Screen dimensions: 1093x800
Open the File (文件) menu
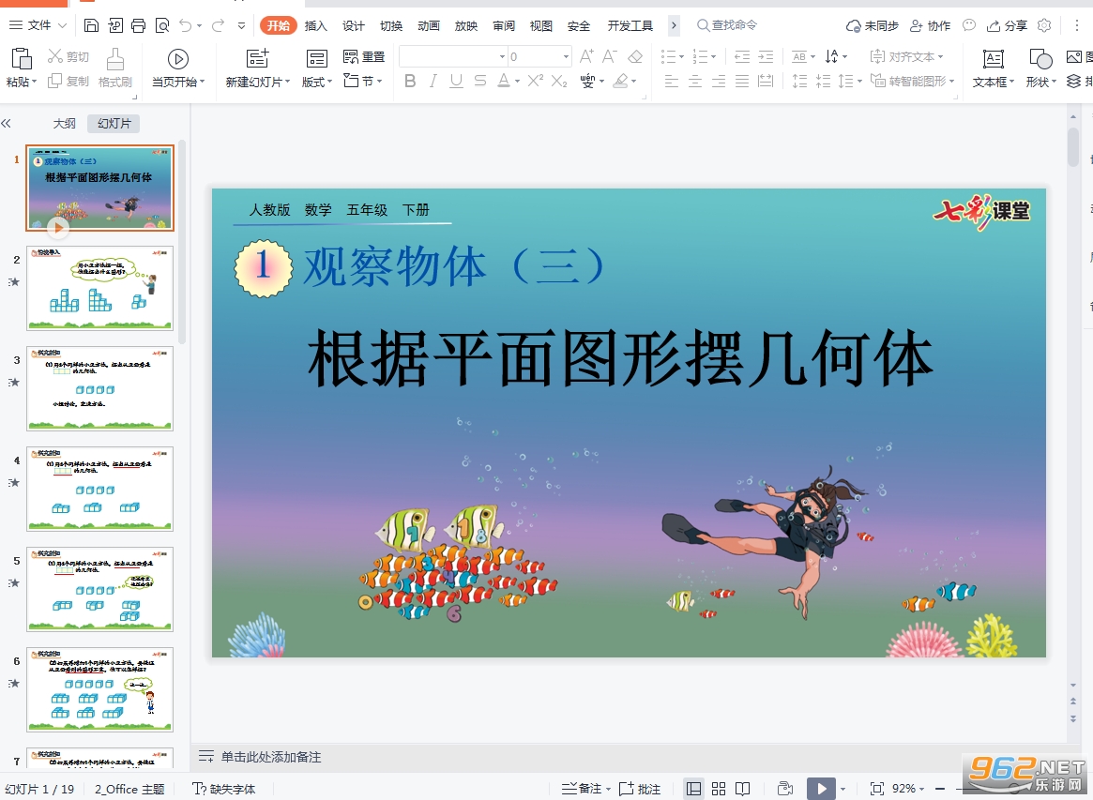point(38,25)
